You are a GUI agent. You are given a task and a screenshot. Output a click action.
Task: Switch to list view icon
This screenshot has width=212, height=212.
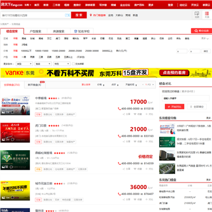tap(207, 15)
